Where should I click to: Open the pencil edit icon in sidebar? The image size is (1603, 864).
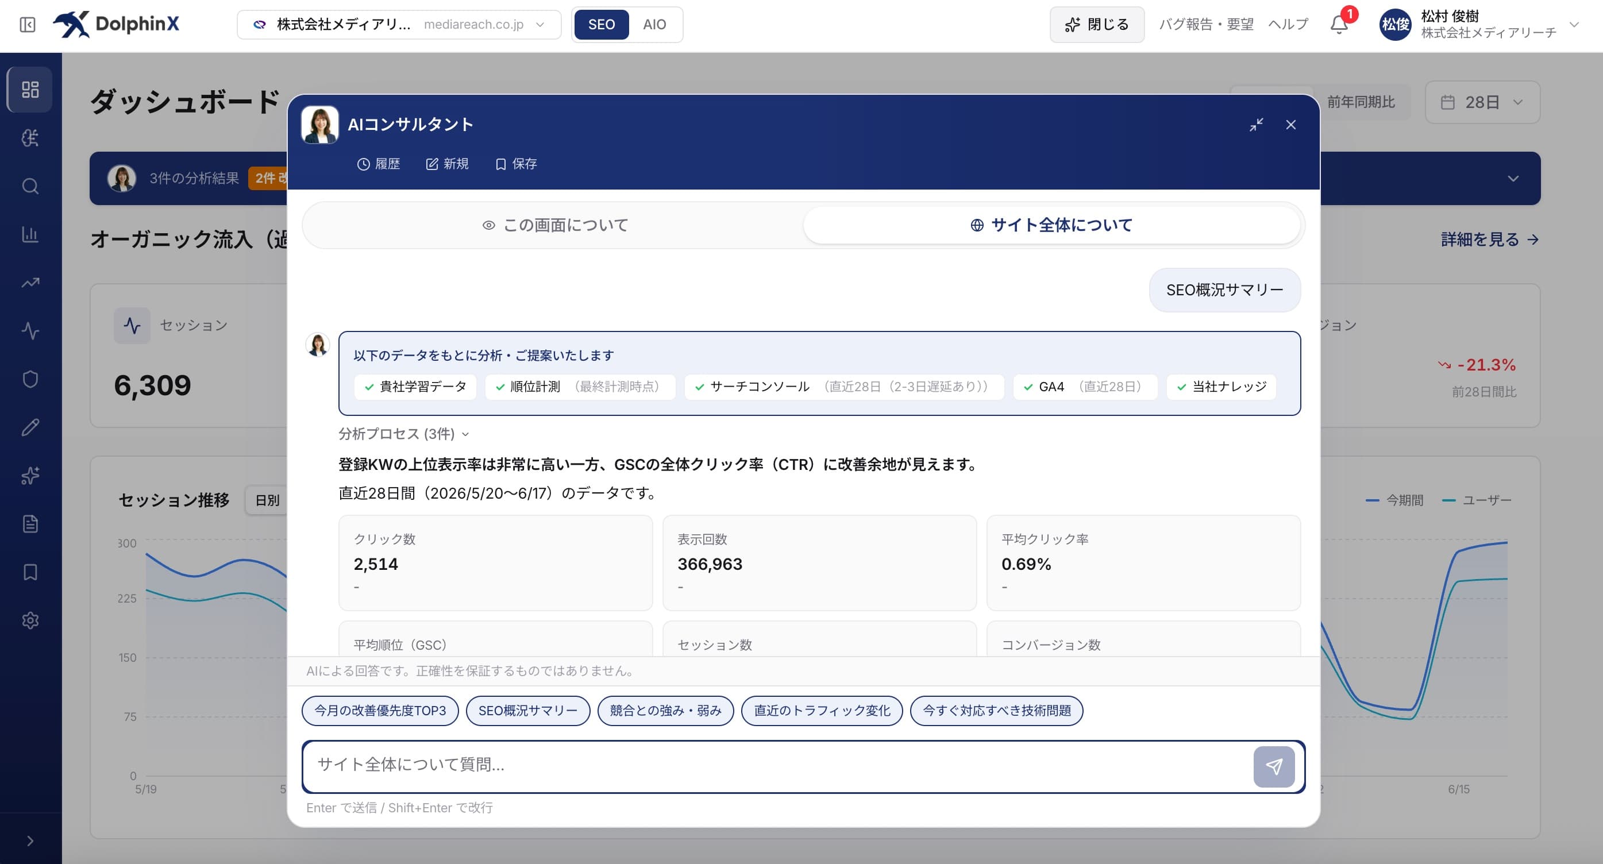(30, 427)
